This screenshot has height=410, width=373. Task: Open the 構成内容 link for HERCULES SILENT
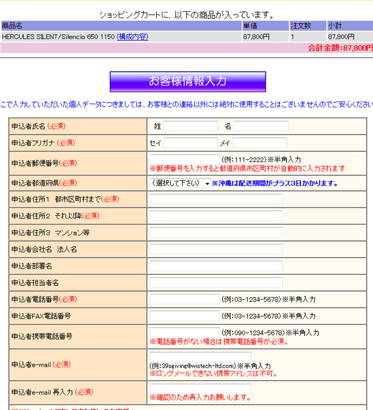pos(133,36)
